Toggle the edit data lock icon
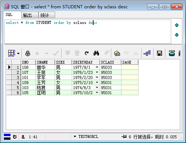The image size is (186, 143). click(x=28, y=53)
